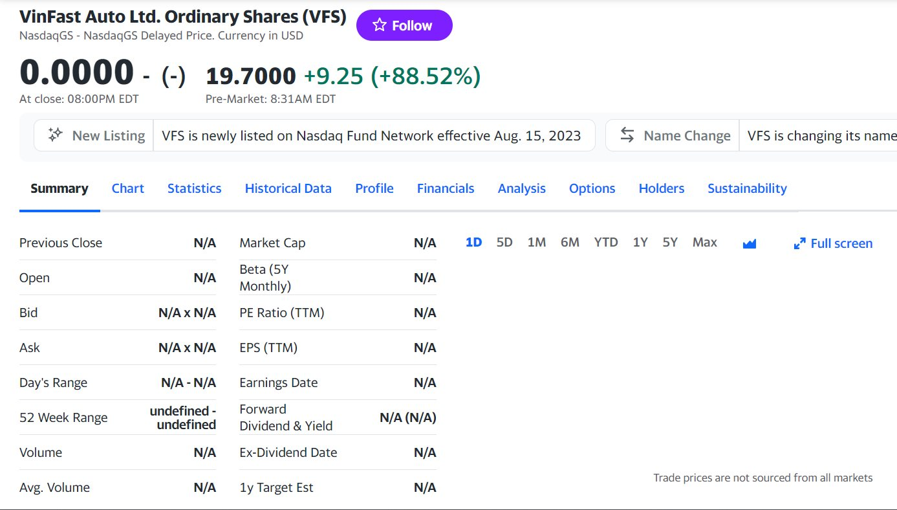Set chart range to Max
The height and width of the screenshot is (510, 897).
pyautogui.click(x=704, y=242)
